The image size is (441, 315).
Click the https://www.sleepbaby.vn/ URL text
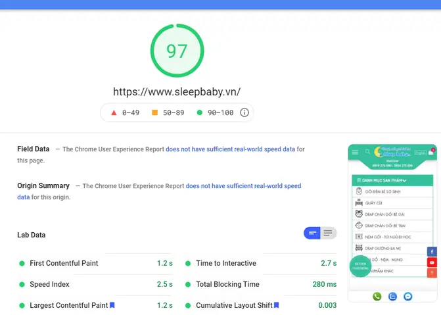tap(177, 92)
